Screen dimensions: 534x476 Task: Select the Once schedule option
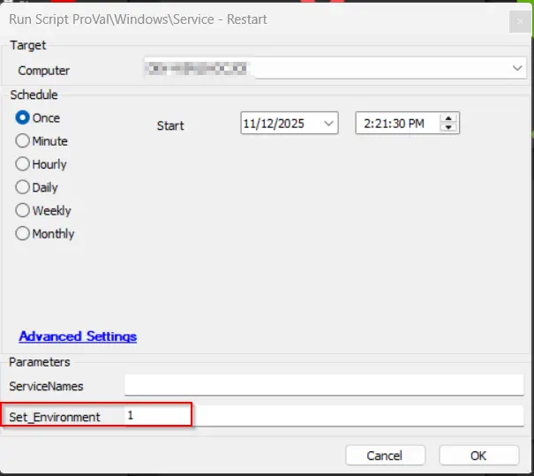(23, 118)
